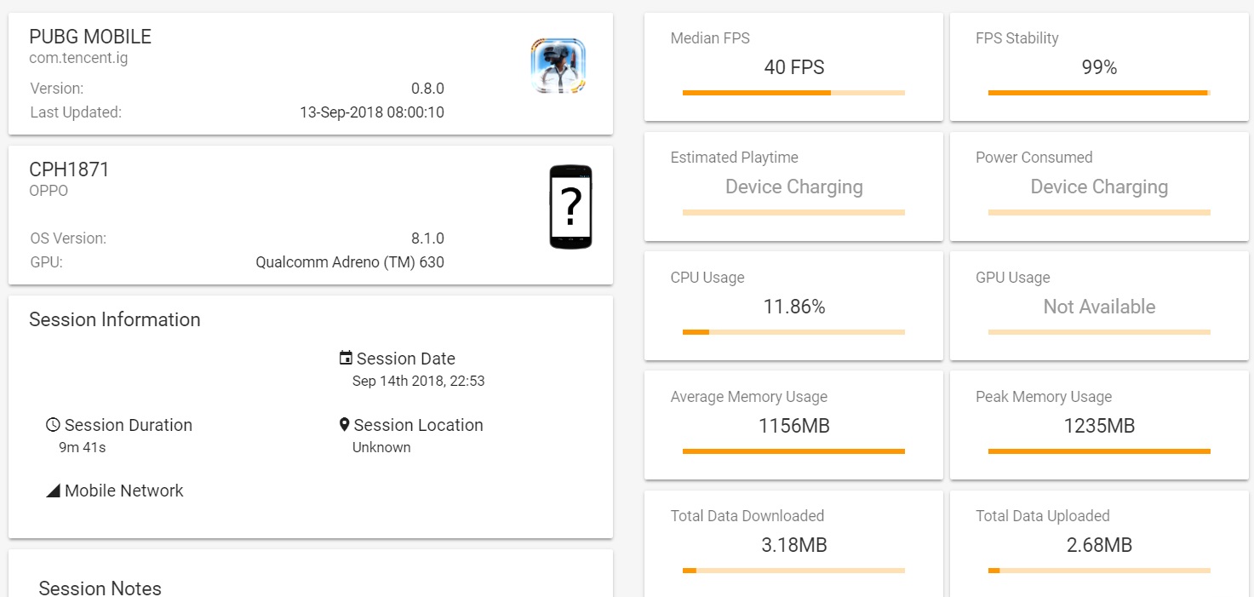The image size is (1254, 597).
Task: Click the "Last Updated:" label
Action: pyautogui.click(x=76, y=112)
